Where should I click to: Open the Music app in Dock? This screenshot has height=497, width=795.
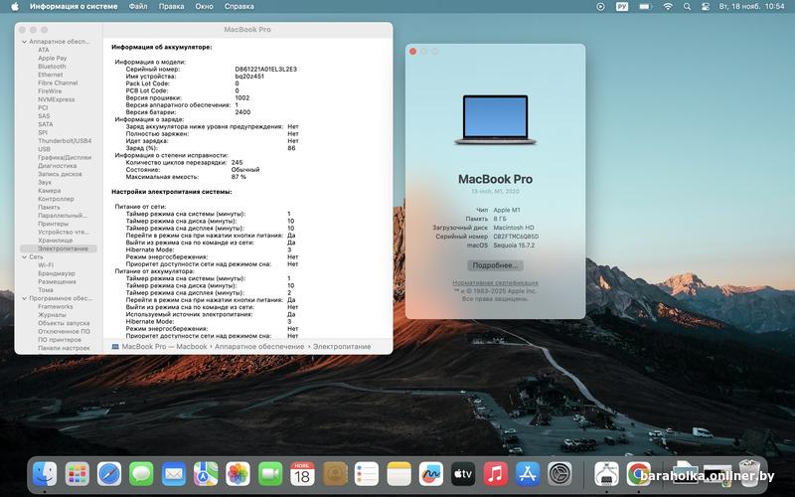tap(495, 474)
